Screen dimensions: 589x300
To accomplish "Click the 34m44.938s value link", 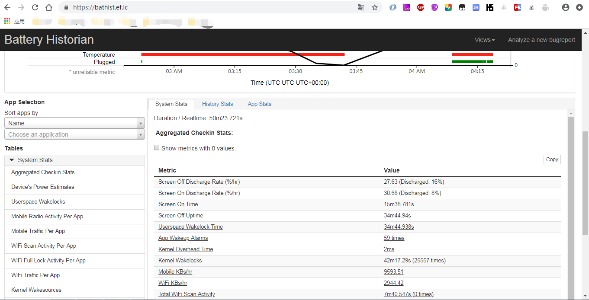I will pyautogui.click(x=399, y=227).
